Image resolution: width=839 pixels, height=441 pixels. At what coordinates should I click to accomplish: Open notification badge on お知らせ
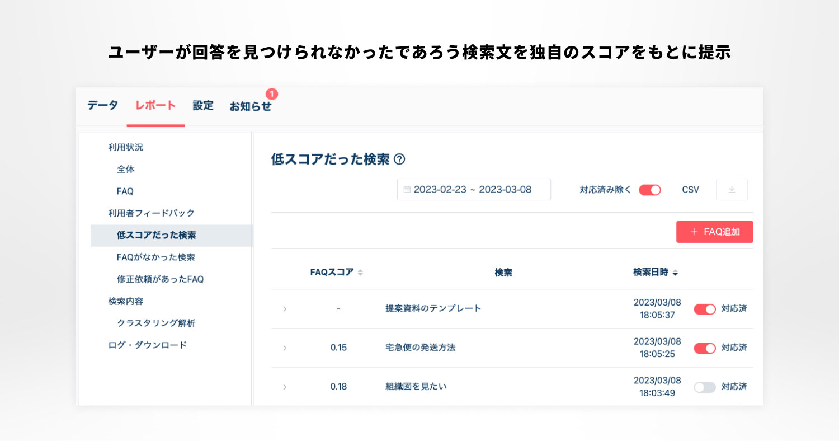(271, 94)
